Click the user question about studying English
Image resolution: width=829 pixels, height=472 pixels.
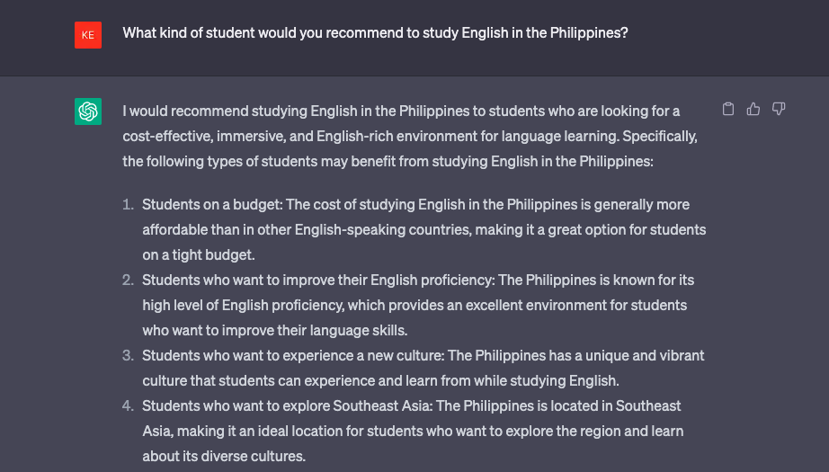[x=375, y=32]
